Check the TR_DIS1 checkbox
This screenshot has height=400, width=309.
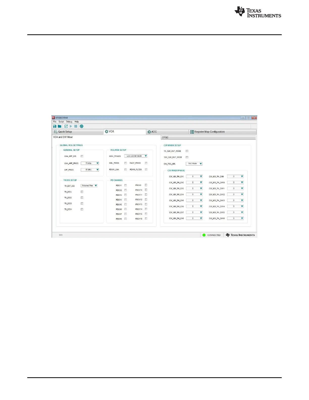tap(82, 192)
